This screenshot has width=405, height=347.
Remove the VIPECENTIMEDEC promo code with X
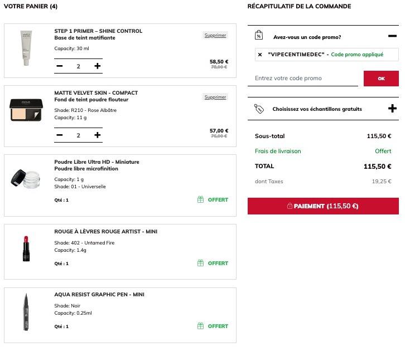tap(260, 55)
